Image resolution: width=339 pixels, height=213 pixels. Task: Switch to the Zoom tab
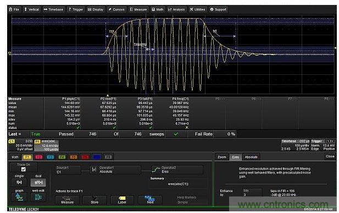click(221, 157)
